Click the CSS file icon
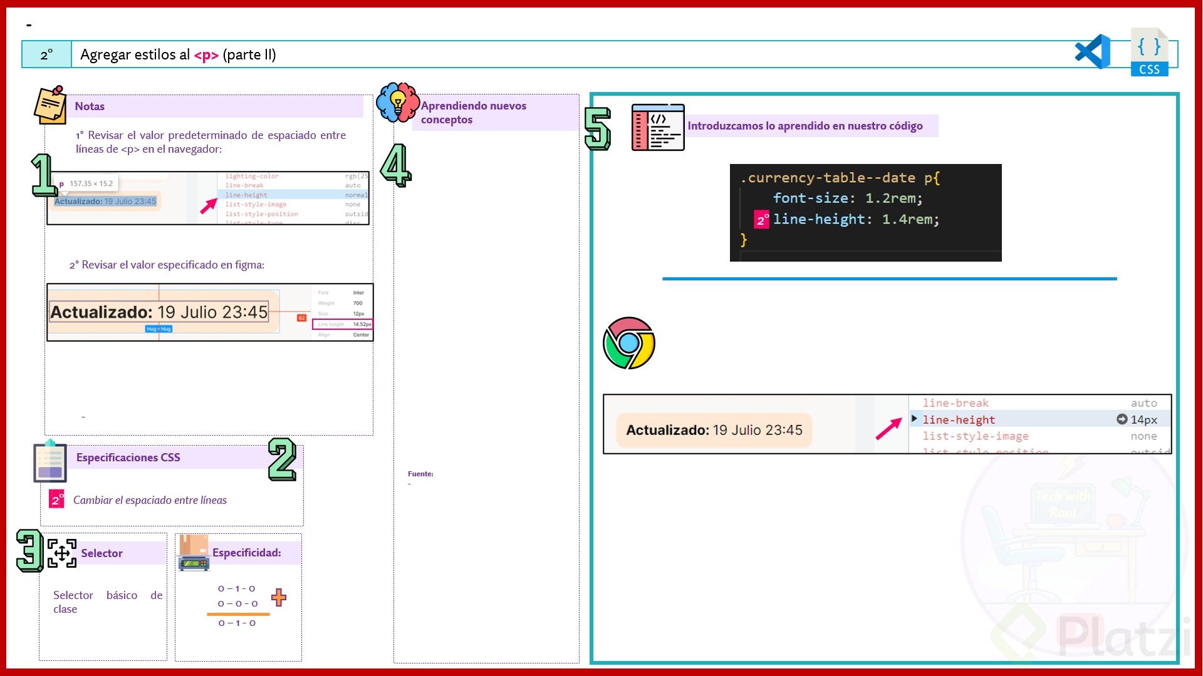This screenshot has height=676, width=1203. point(1150,52)
